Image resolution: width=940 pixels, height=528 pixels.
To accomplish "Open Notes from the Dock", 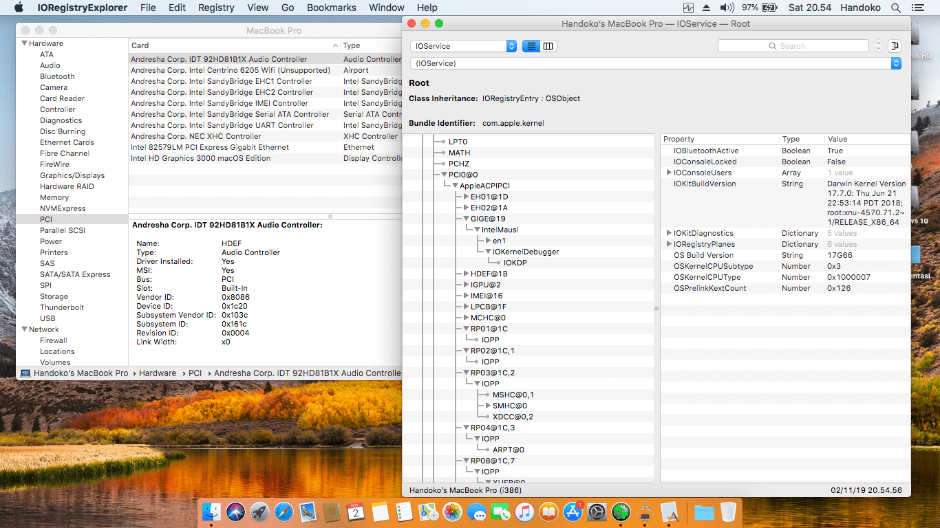I will point(380,511).
